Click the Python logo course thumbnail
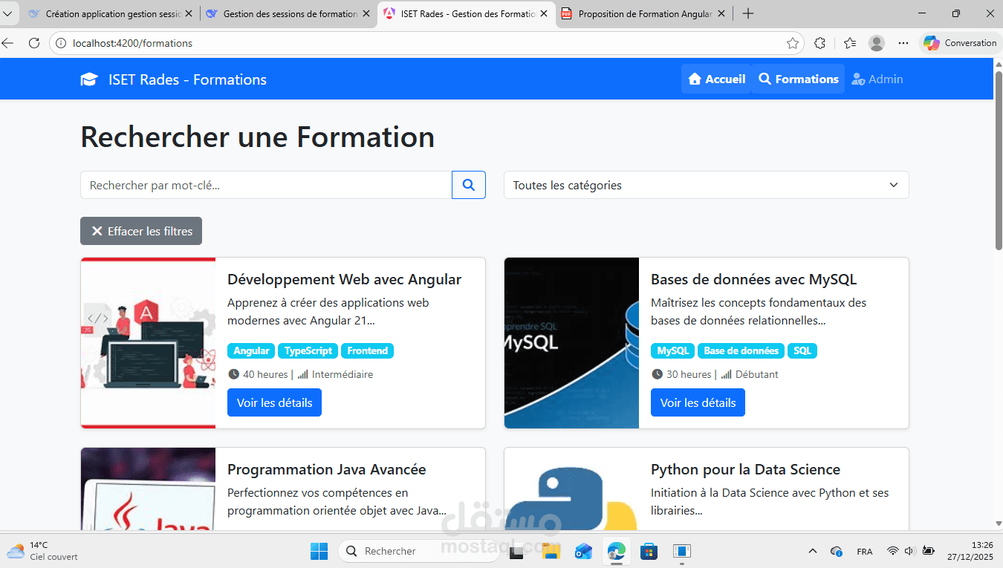1003x568 pixels. click(571, 489)
